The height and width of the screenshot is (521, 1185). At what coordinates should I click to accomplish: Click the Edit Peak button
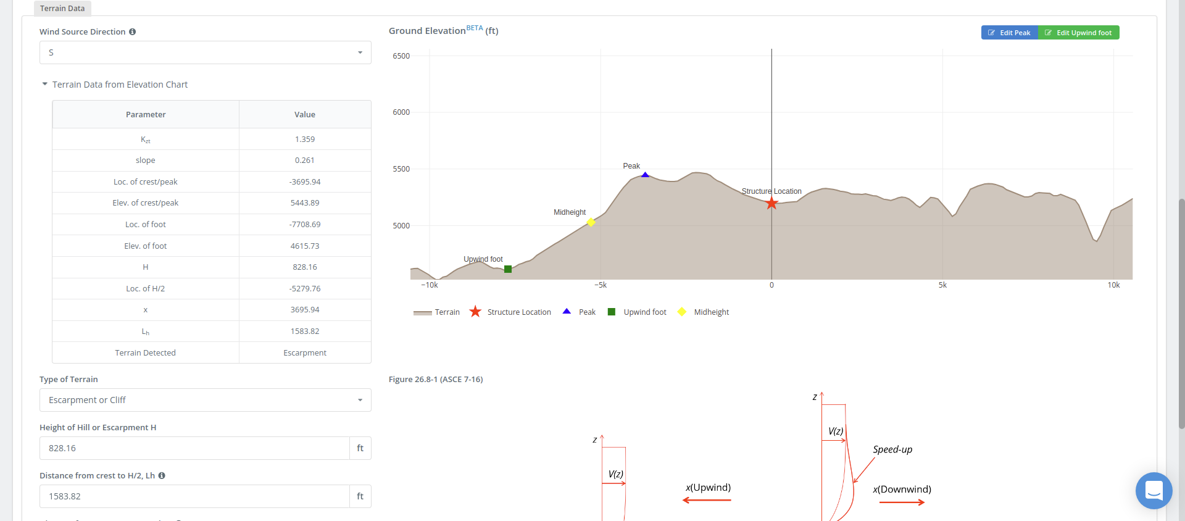[x=1010, y=33]
